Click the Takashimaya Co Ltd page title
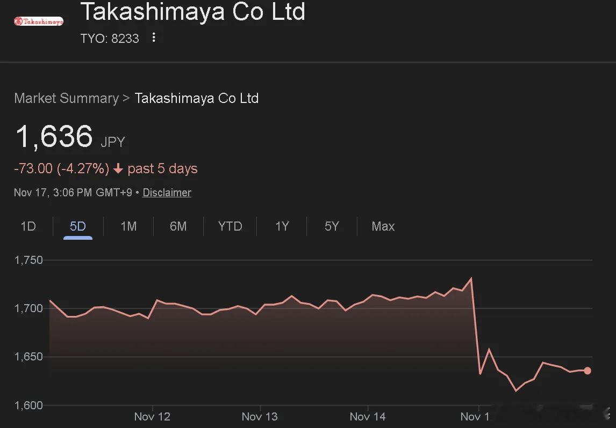The height and width of the screenshot is (428, 616). click(192, 12)
